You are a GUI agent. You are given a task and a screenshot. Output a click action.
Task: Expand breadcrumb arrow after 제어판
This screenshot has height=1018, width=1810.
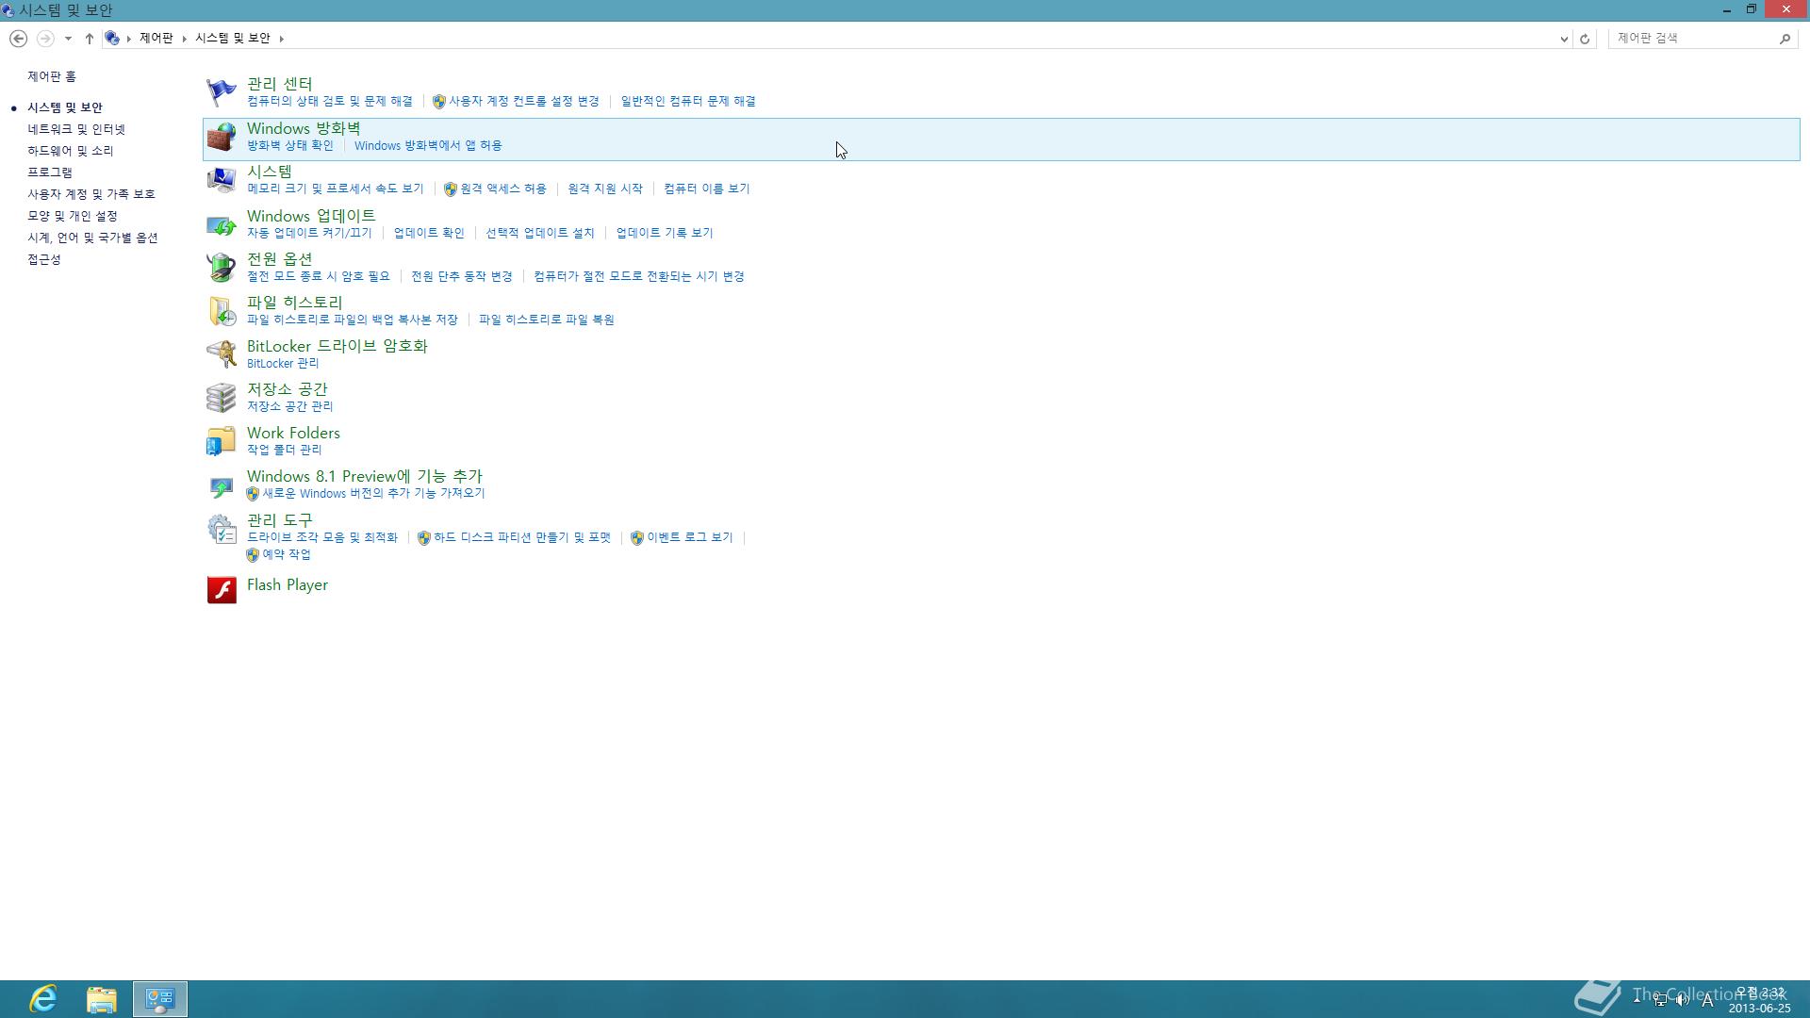[184, 39]
